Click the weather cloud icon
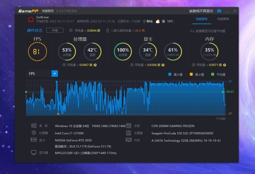 point(157,21)
